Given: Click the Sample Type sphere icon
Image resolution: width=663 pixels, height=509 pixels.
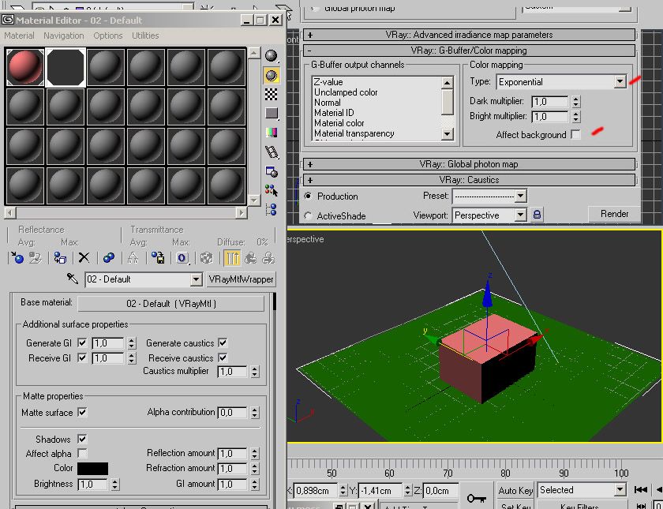Looking at the screenshot, I should (271, 56).
